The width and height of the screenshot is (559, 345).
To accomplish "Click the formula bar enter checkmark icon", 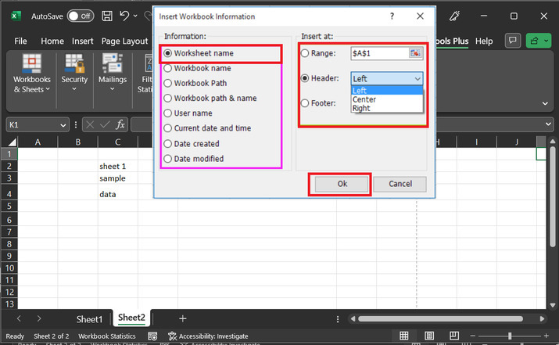I will click(105, 124).
